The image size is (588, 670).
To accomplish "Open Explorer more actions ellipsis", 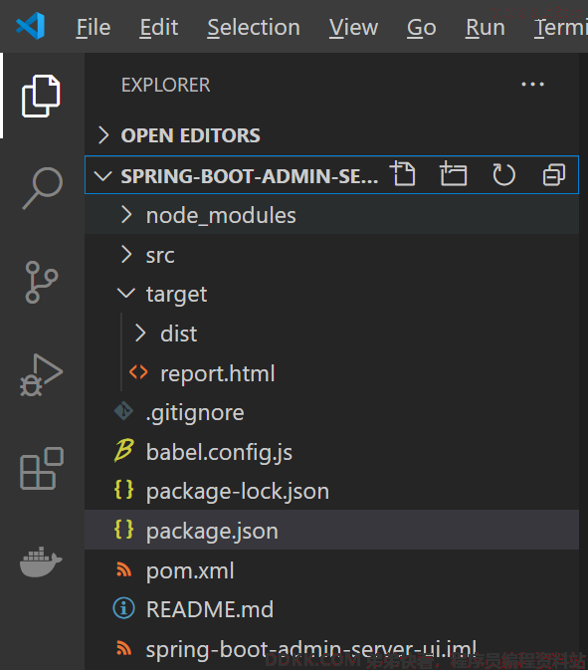I will coord(533,85).
